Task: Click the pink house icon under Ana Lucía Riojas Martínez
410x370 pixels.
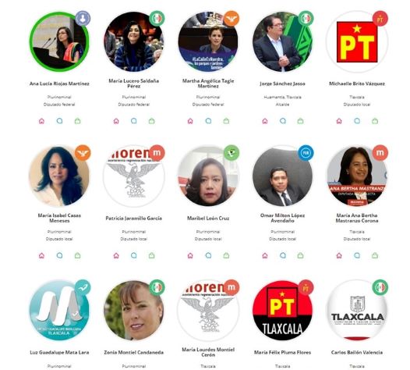Action: tap(41, 121)
